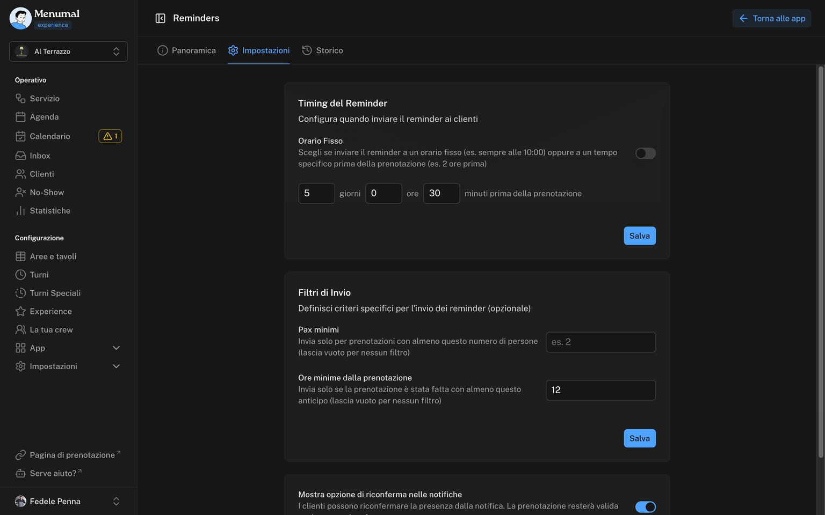
Task: Click the Clienti people icon
Action: click(20, 174)
